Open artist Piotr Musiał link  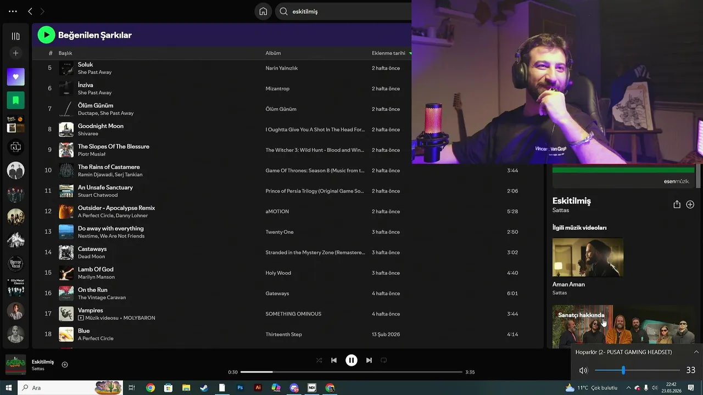92,154
